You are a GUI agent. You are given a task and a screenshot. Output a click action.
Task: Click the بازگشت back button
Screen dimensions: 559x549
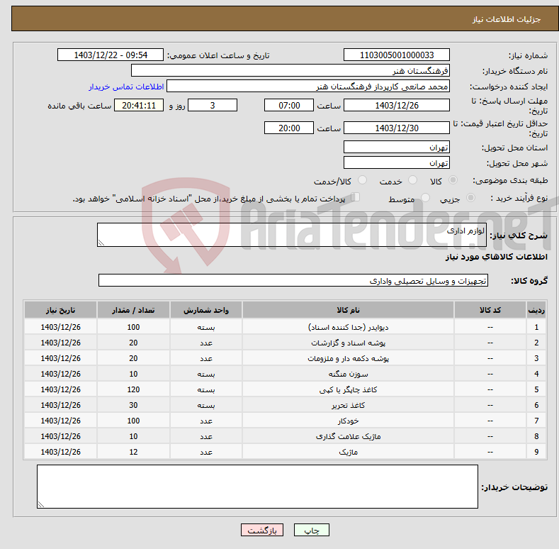coord(262,530)
